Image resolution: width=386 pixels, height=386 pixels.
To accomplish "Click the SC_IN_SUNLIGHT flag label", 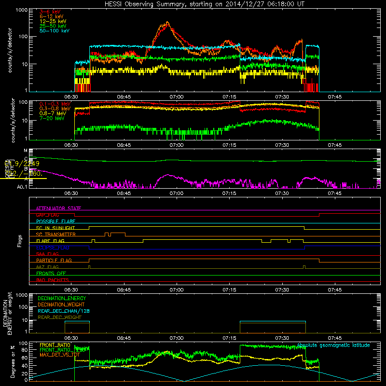I will pyautogui.click(x=55, y=228).
